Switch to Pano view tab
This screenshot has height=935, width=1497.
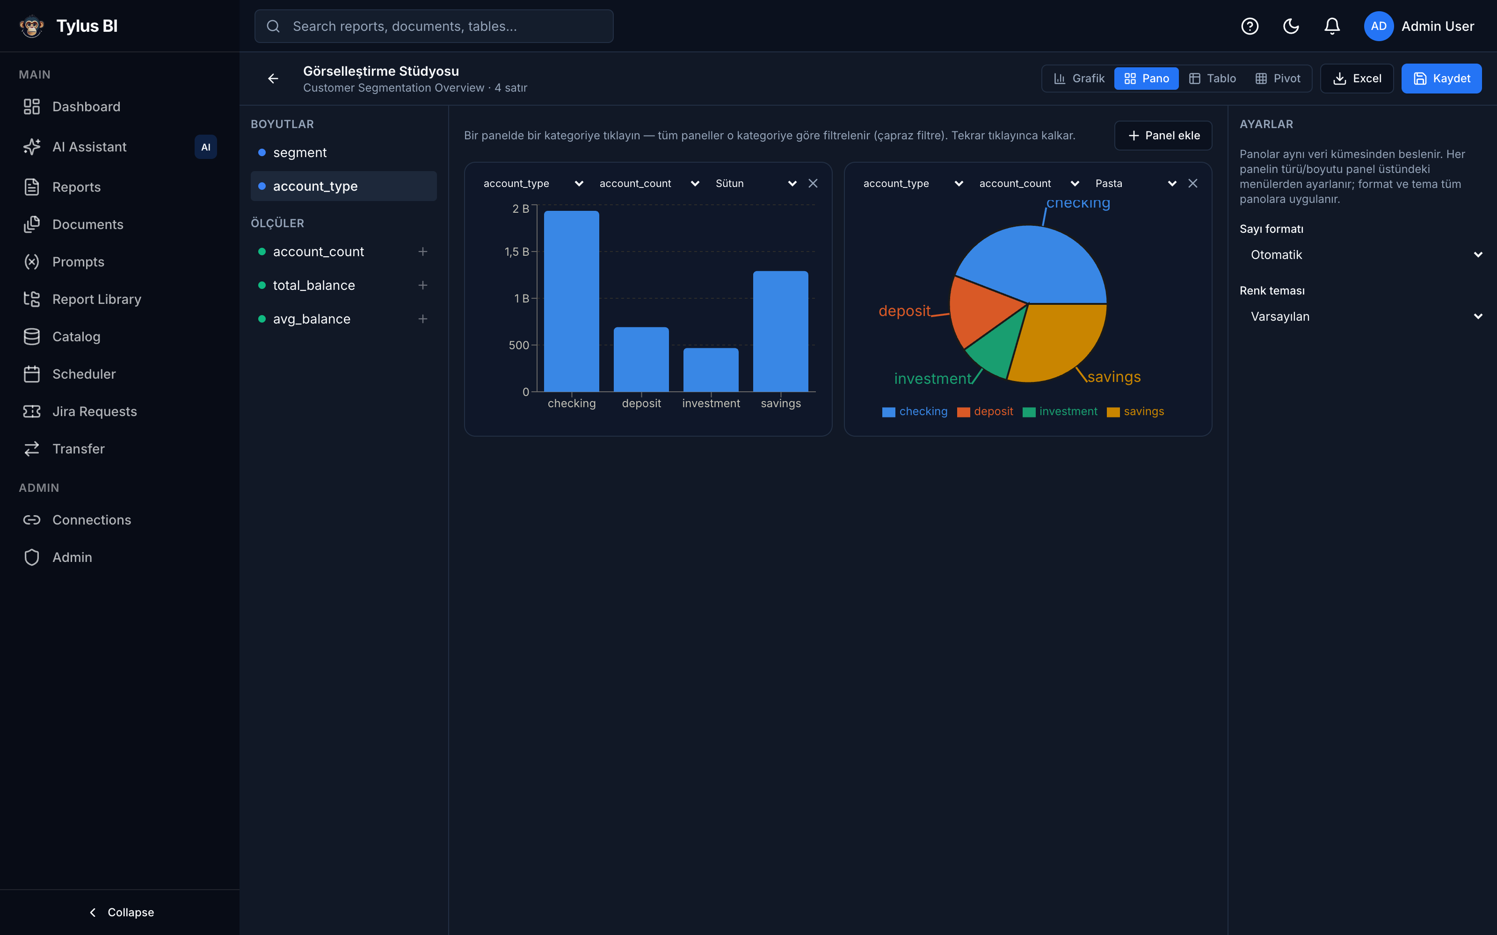coord(1146,79)
